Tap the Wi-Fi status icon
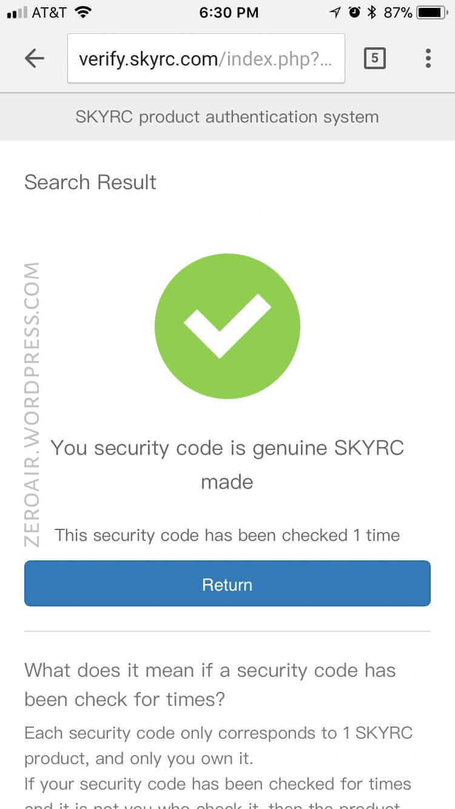455x809 pixels. click(x=83, y=12)
